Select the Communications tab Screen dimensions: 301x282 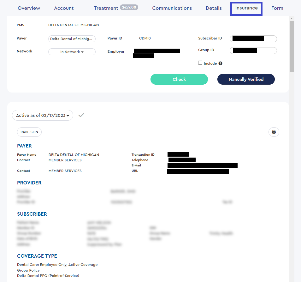click(172, 8)
